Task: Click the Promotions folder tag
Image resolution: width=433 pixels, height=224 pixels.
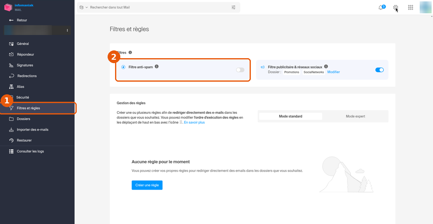Action: click(292, 72)
